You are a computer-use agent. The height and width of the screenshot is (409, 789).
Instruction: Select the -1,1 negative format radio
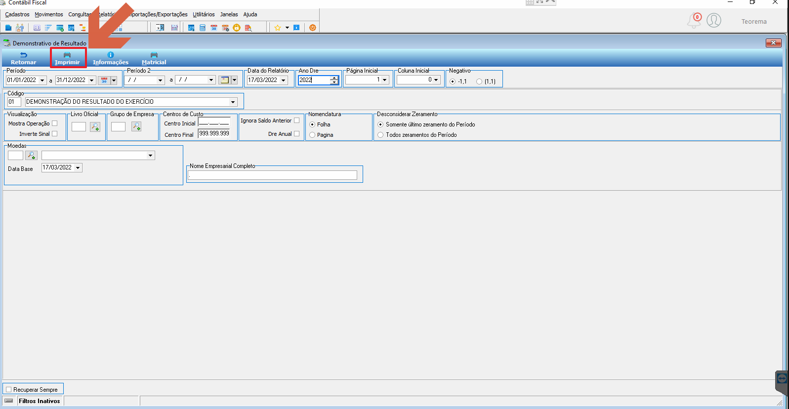[x=453, y=82]
